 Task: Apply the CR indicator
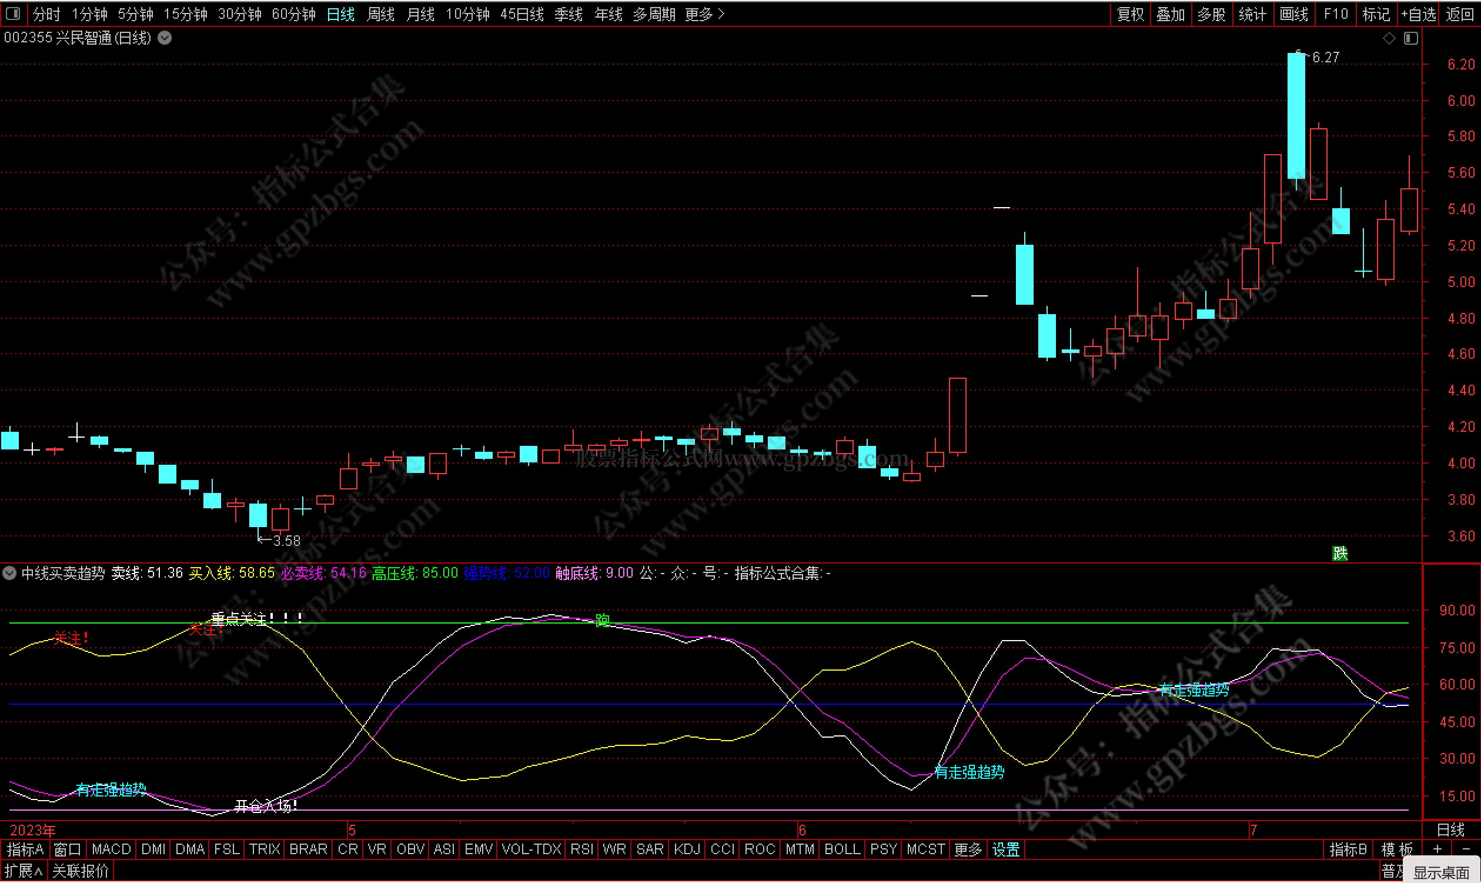[348, 849]
